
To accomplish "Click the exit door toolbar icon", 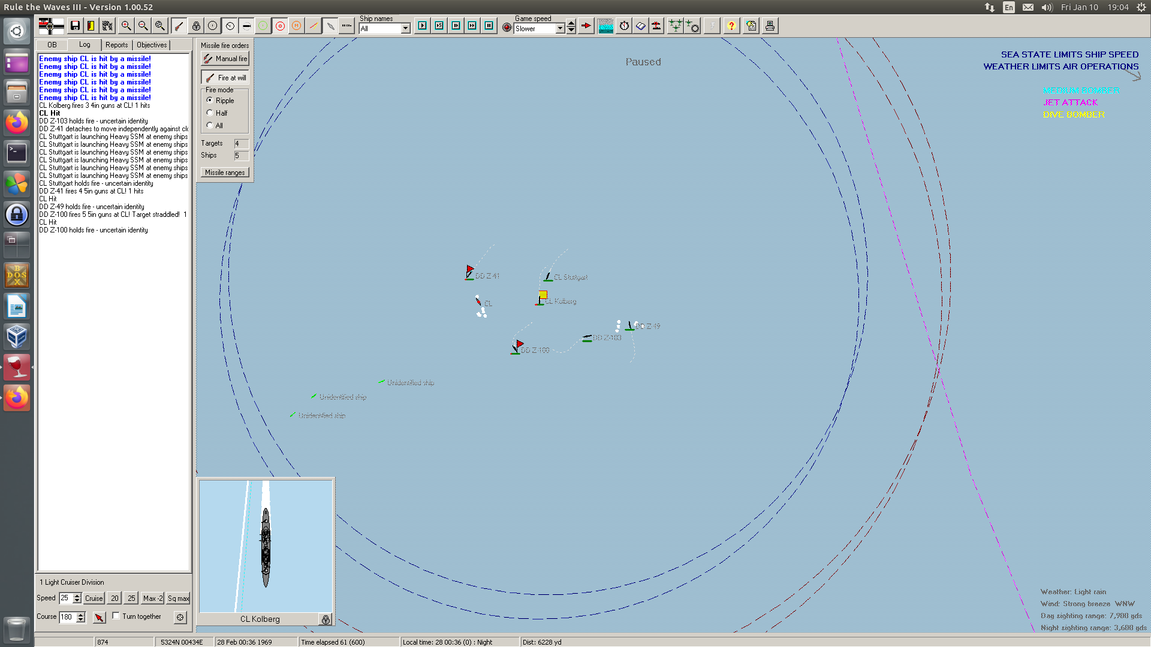I will (x=91, y=26).
